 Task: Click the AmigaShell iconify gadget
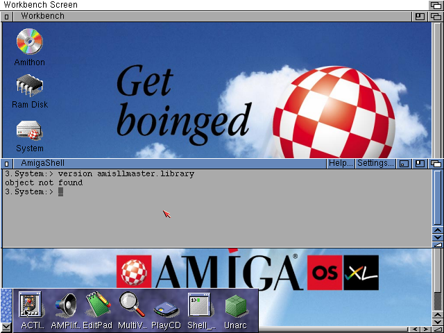(404, 164)
